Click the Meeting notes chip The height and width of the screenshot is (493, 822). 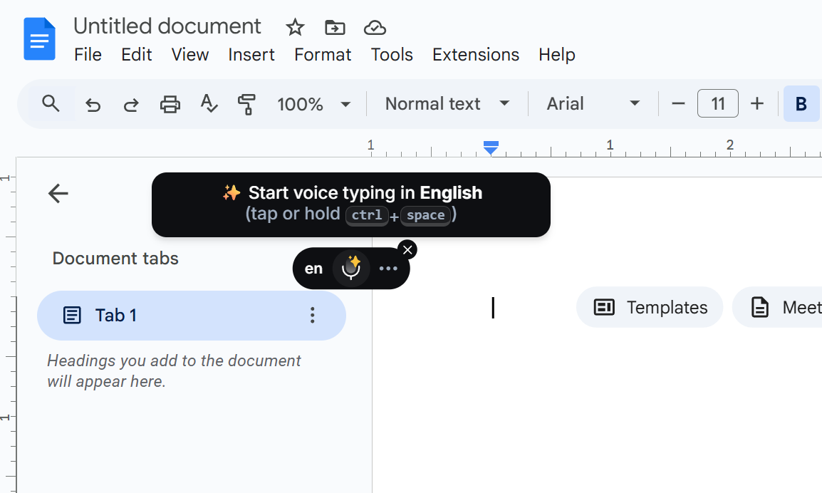[x=777, y=307]
